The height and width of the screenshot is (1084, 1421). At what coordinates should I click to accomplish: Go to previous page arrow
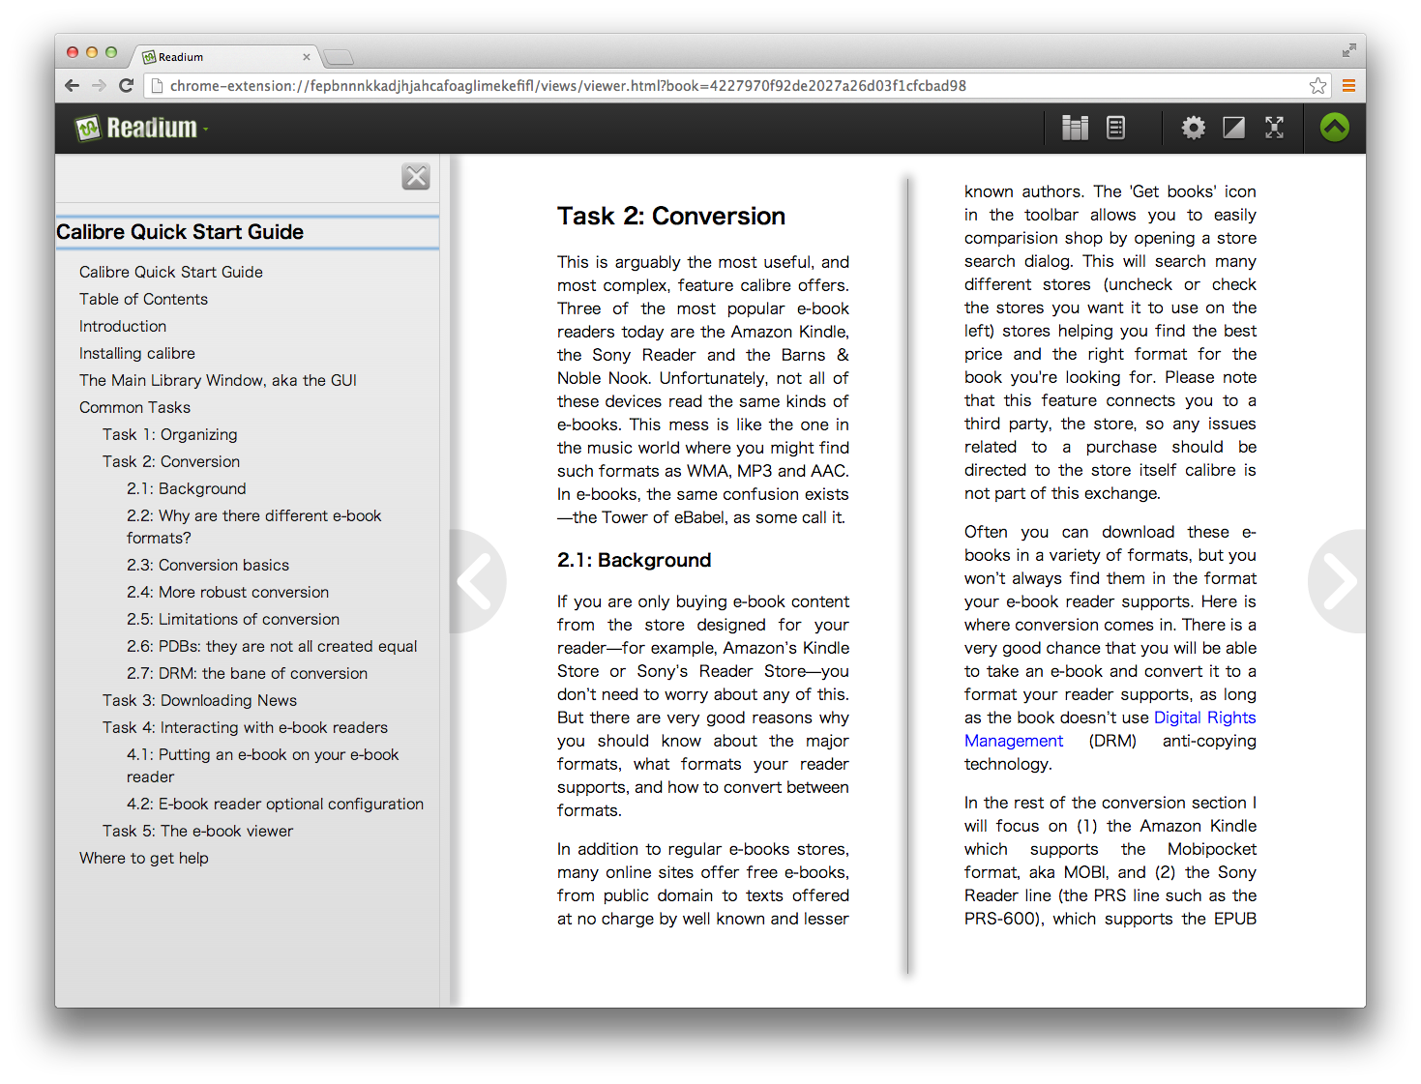tap(477, 581)
